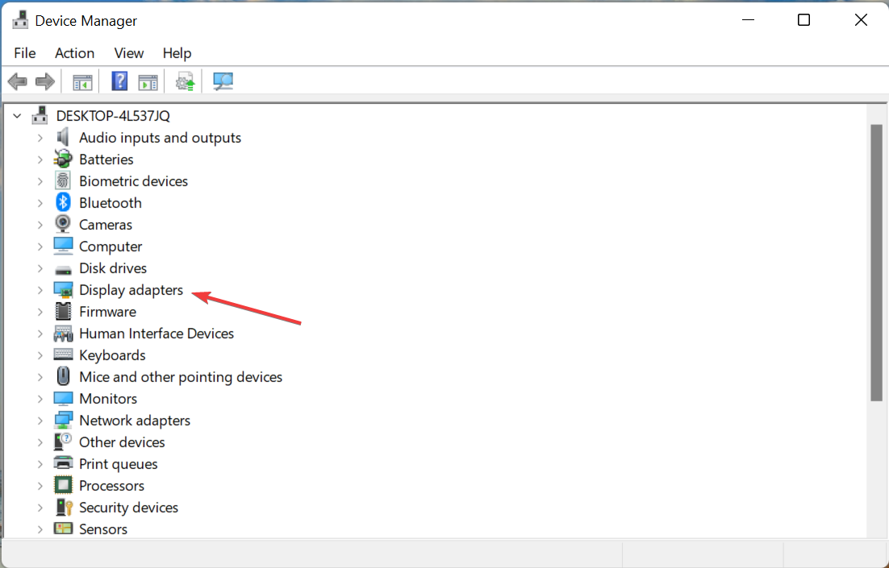
Task: Open the File menu
Action: click(24, 53)
